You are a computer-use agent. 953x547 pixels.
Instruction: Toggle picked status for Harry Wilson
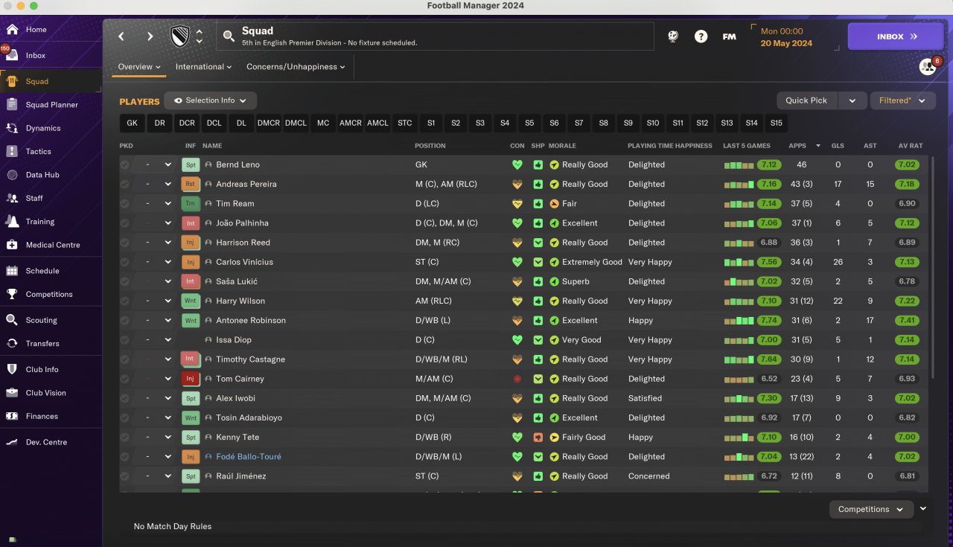tap(125, 301)
